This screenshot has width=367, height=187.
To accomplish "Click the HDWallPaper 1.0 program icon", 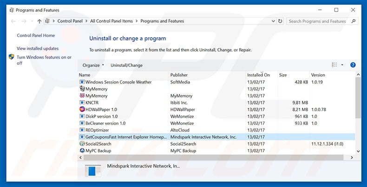I will click(82, 110).
